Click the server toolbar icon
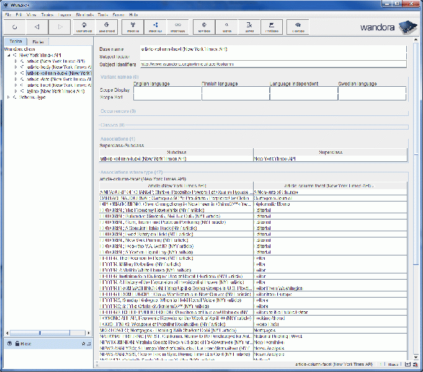This screenshot has width=423, height=372. (249, 27)
